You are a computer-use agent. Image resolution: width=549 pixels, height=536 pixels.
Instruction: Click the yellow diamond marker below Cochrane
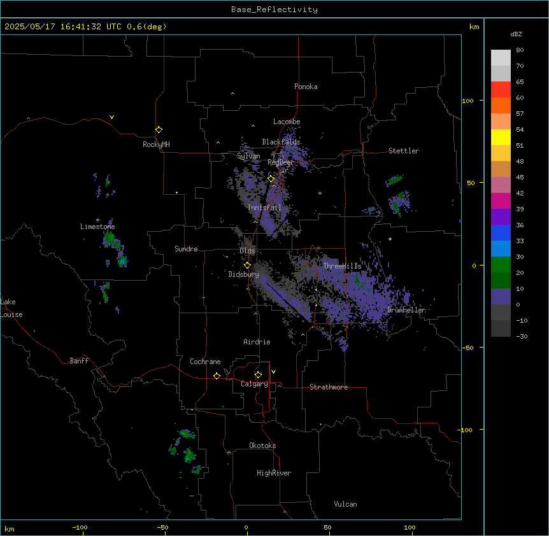pos(217,376)
